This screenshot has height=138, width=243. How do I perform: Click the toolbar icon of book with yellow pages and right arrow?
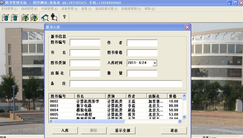25,17
